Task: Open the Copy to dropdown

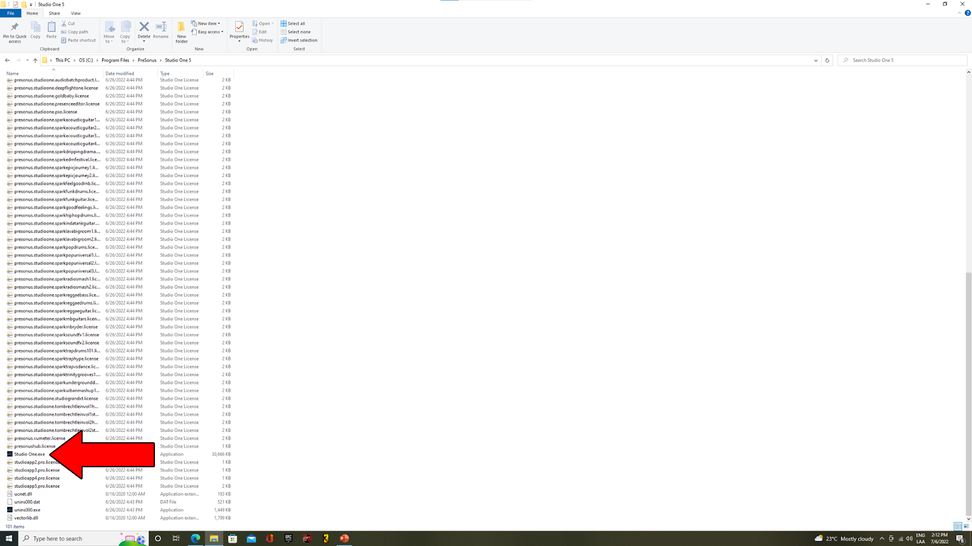Action: click(126, 32)
